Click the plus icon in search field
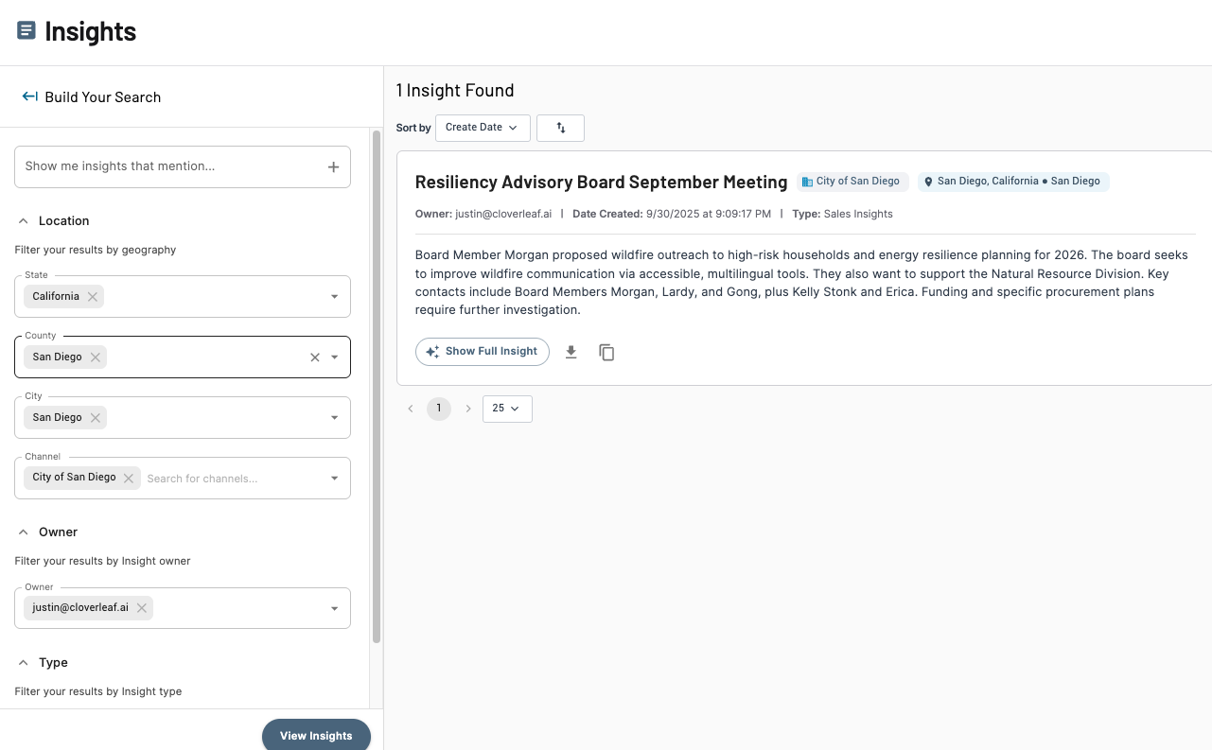The height and width of the screenshot is (750, 1212). pos(333,166)
